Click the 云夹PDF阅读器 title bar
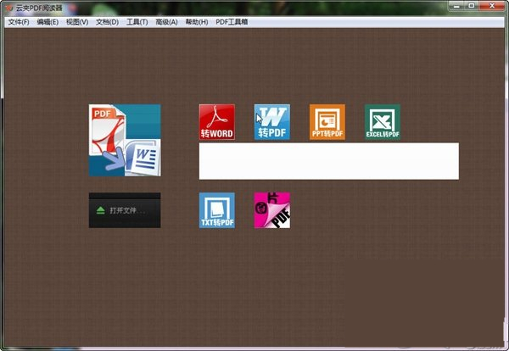Image resolution: width=509 pixels, height=351 pixels. [212, 7]
